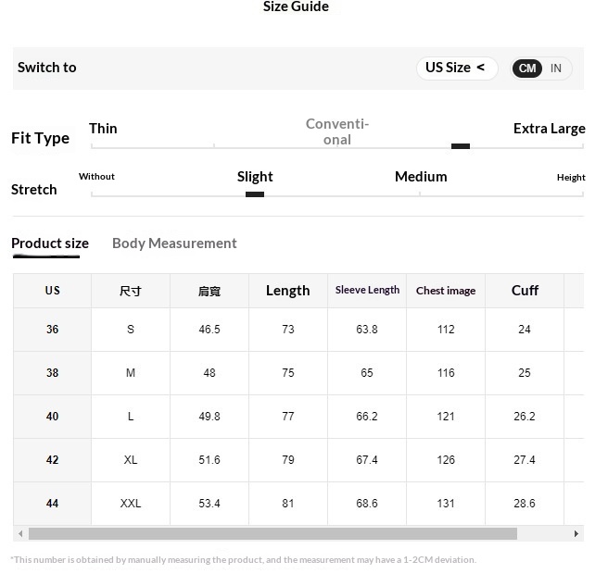This screenshot has width=608, height=574.
Task: Open the Body Measurement tab
Action: (174, 243)
